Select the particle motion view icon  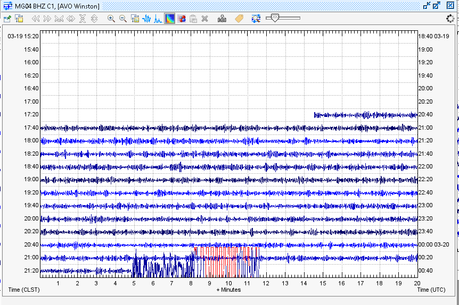182,19
